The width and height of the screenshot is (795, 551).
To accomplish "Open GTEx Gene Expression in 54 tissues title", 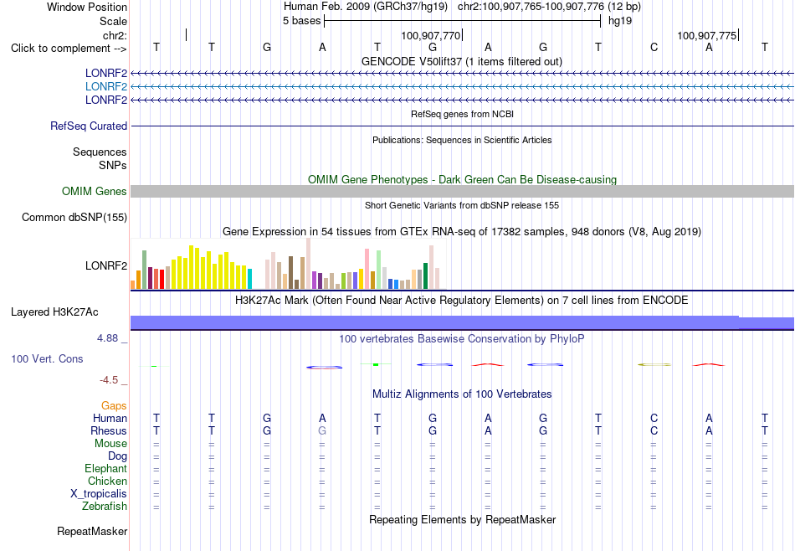I will (462, 232).
